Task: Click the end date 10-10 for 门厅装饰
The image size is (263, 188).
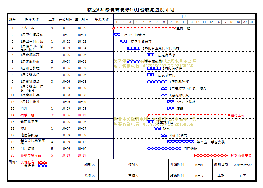Action: pyautogui.click(x=82, y=149)
